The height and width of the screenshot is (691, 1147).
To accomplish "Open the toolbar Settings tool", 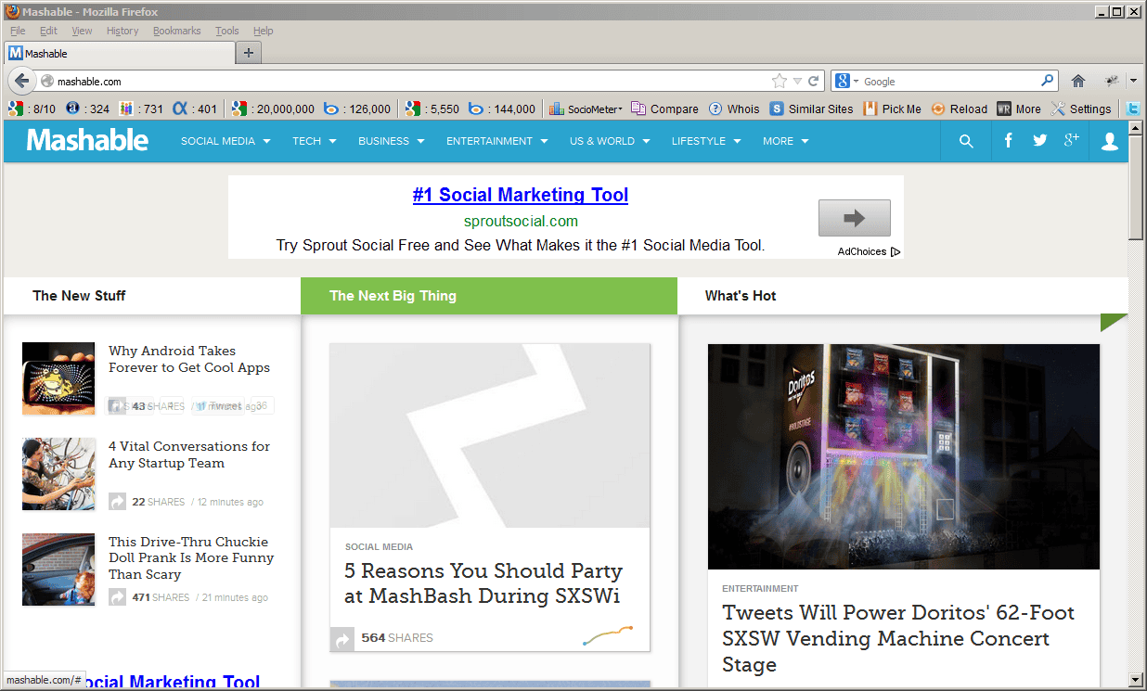I will tap(1081, 109).
